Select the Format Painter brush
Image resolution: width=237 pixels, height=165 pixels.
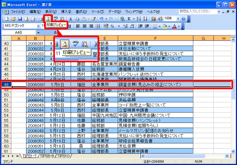[94, 19]
